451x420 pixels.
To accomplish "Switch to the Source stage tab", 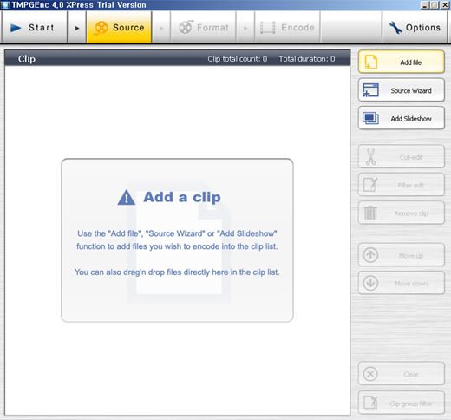I will click(x=119, y=28).
